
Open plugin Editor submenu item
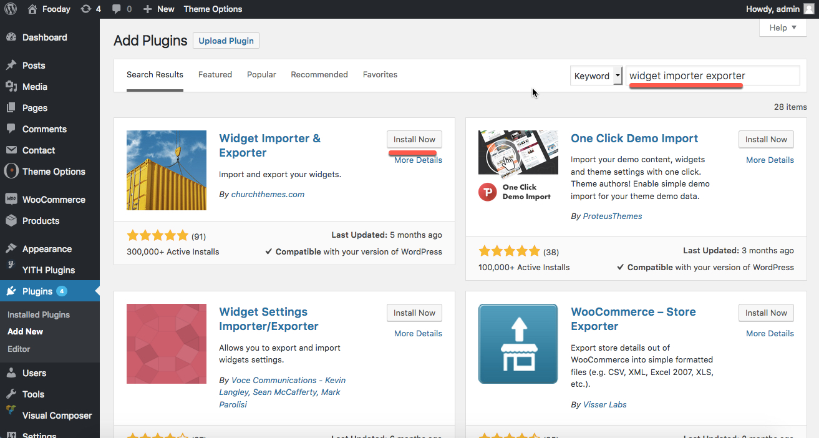click(x=19, y=349)
